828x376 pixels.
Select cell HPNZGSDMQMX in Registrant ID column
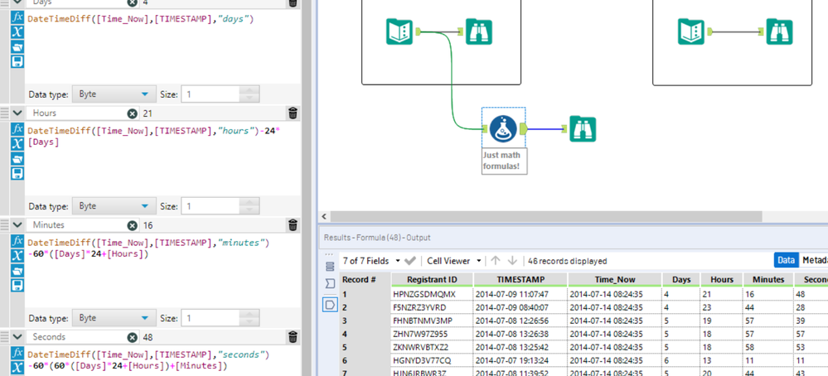[432, 294]
